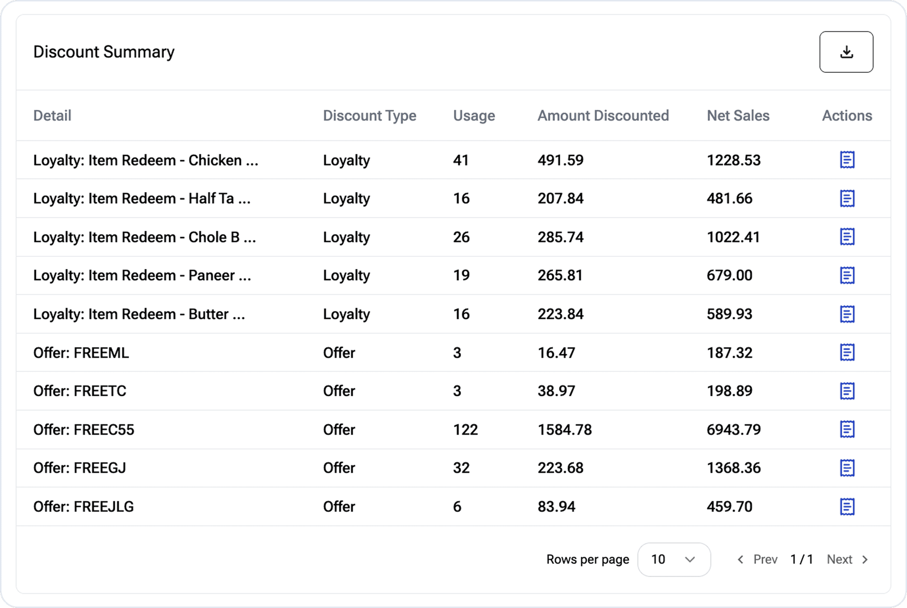907x608 pixels.
Task: Open details icon for Offer: FREEML
Action: pos(847,352)
